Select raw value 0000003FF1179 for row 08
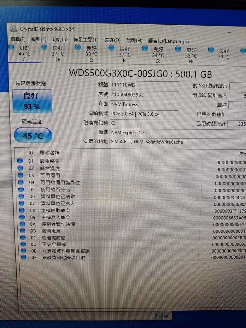246x328 pixels. (230, 211)
